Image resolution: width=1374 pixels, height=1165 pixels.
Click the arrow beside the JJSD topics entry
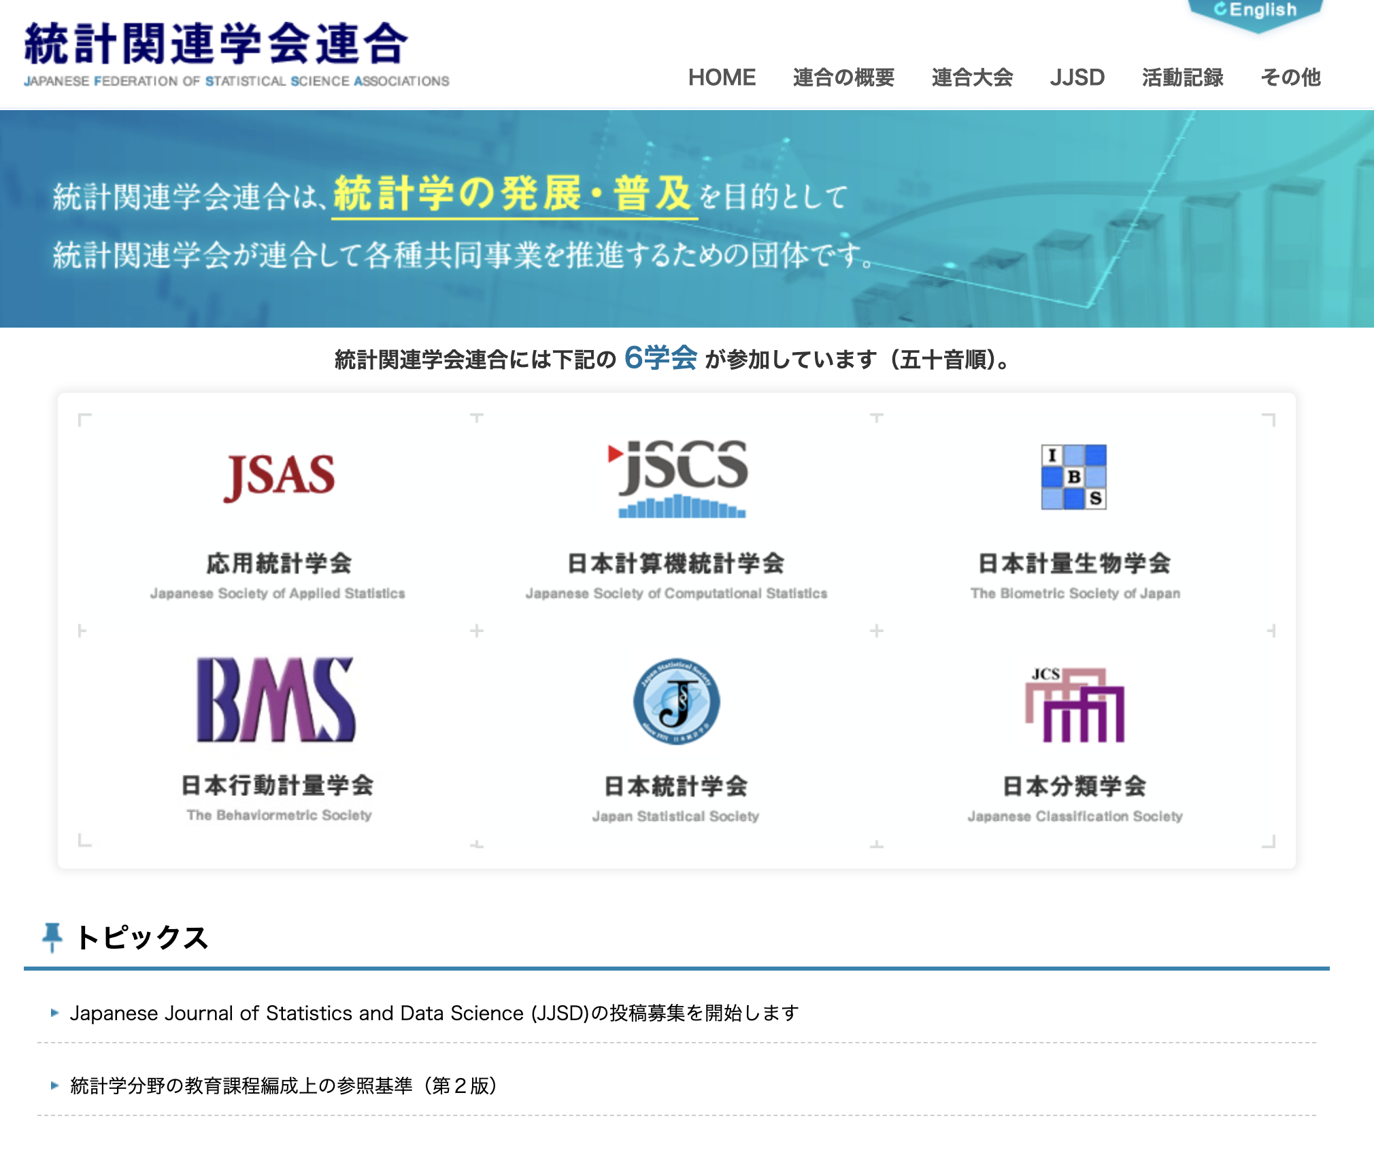(x=54, y=1013)
